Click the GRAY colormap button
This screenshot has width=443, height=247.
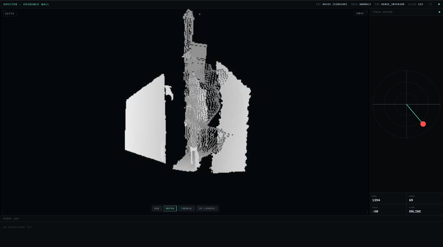coord(360,13)
